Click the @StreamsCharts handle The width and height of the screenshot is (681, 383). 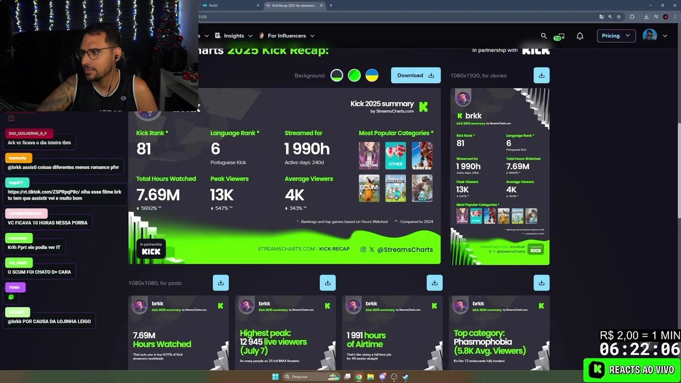click(405, 249)
